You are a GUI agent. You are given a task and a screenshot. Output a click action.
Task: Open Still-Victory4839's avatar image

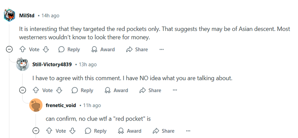23,64
